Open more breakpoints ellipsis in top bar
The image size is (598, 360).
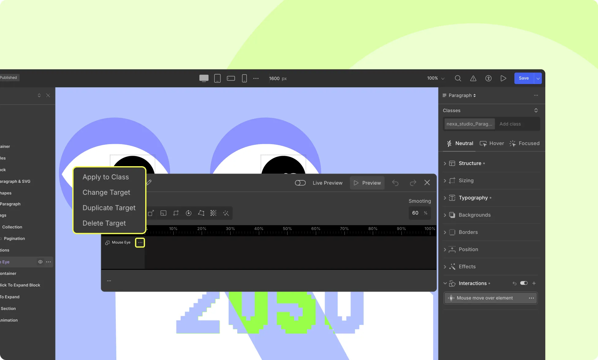click(x=256, y=79)
